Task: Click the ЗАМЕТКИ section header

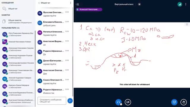Action: tap(6, 15)
